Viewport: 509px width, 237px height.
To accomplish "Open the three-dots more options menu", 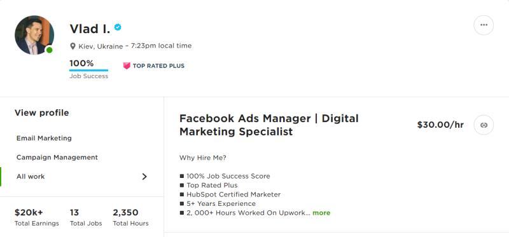I will pyautogui.click(x=484, y=25).
